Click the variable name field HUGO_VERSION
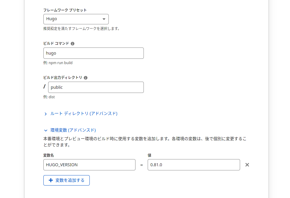Viewport: 290px width, 198px height. (89, 165)
